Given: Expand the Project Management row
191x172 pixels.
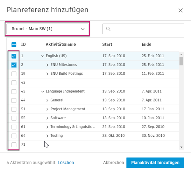Looking at the screenshot, I should coord(47,109).
